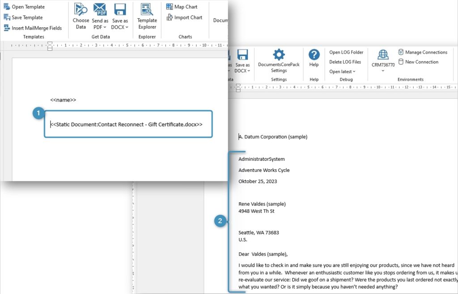Open the Template Explorer
This screenshot has height=294, width=458.
(147, 17)
